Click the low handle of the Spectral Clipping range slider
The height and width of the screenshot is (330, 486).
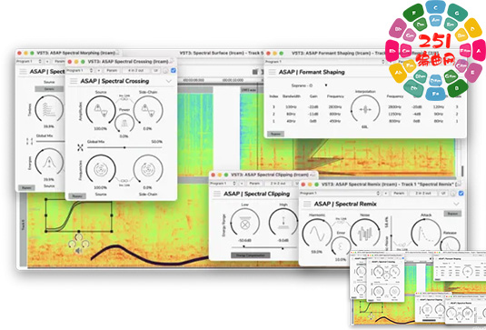(244, 247)
